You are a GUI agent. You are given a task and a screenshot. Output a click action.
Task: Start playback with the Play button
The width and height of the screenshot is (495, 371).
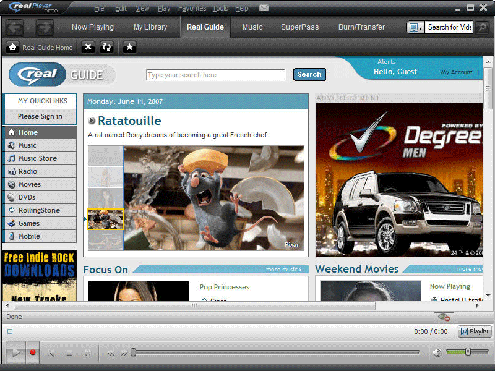coord(15,352)
